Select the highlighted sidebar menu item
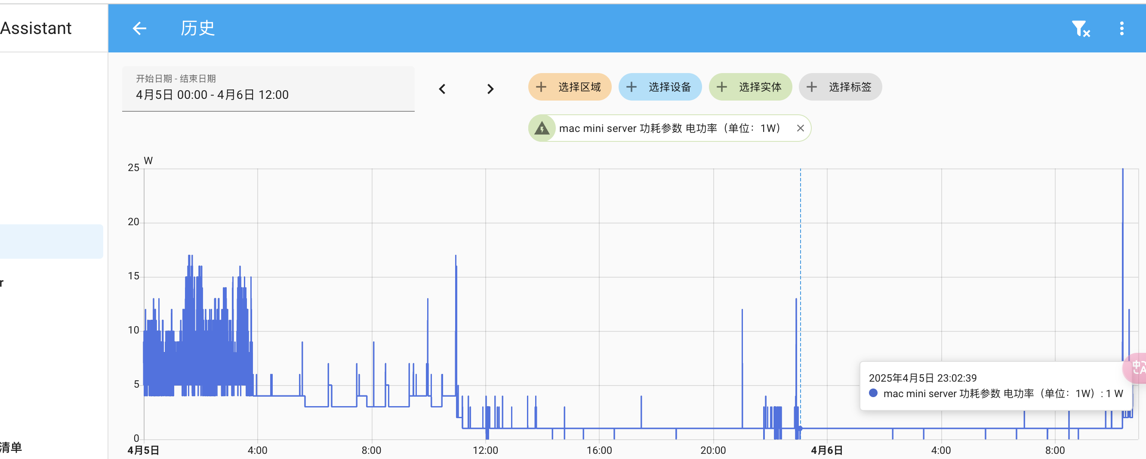 click(x=51, y=241)
